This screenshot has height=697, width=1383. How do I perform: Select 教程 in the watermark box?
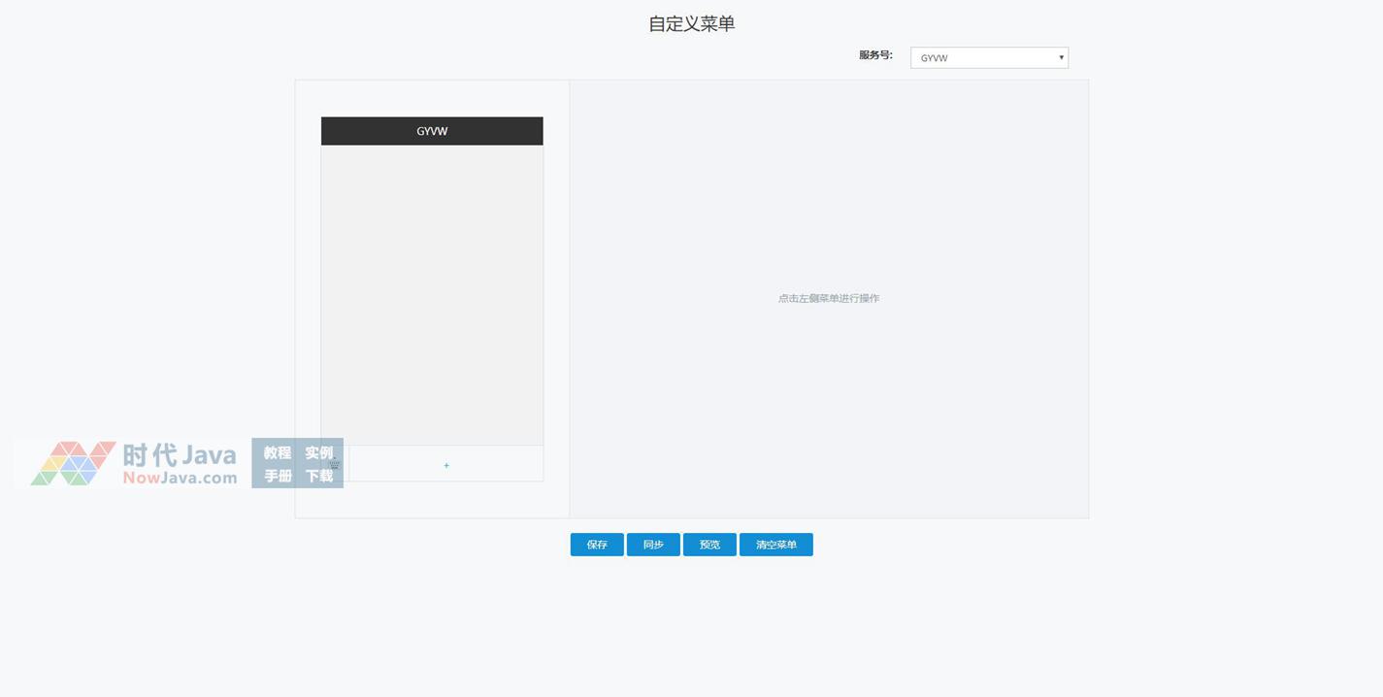278,453
